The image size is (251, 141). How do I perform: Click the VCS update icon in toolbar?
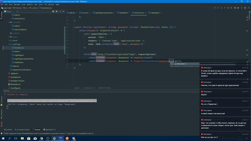(225, 8)
